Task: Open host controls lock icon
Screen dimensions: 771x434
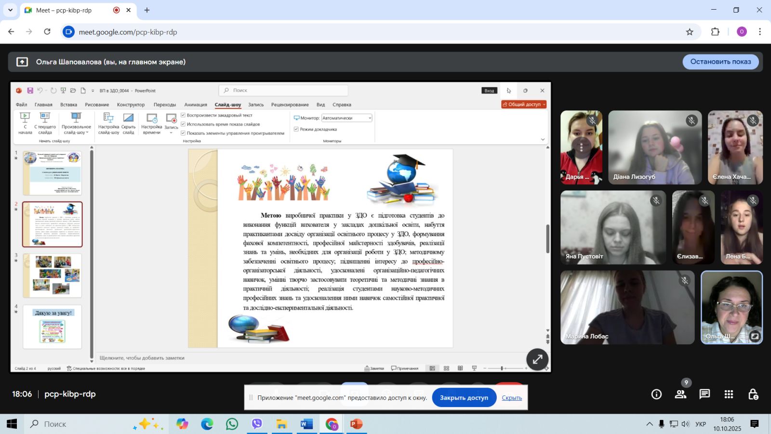Action: 753,394
